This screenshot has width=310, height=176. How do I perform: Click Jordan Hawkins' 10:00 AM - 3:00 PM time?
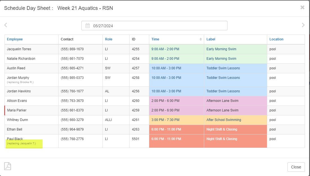click(166, 91)
